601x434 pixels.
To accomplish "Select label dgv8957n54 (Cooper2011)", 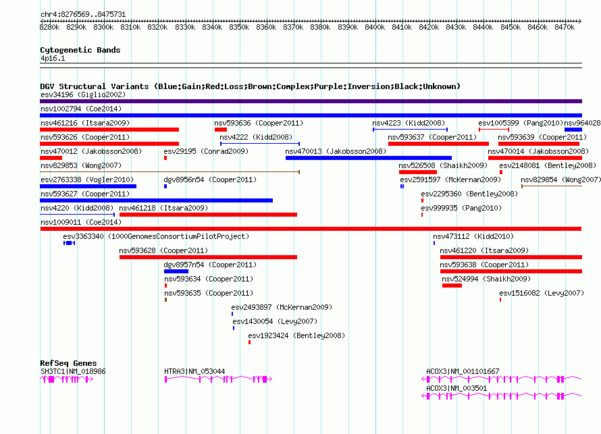I will [x=210, y=265].
